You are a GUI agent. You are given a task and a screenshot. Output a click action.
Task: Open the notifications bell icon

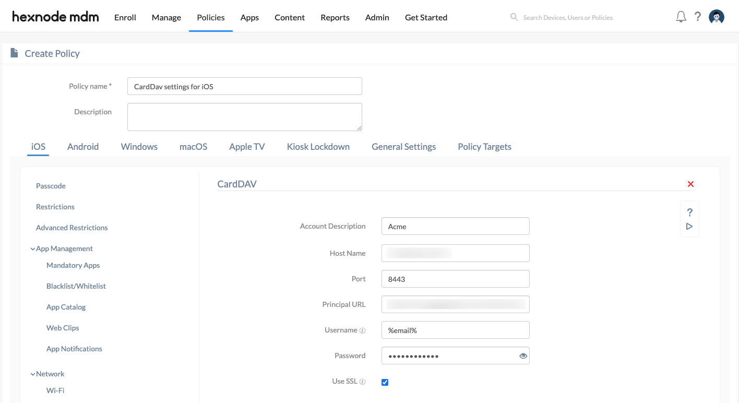[681, 17]
